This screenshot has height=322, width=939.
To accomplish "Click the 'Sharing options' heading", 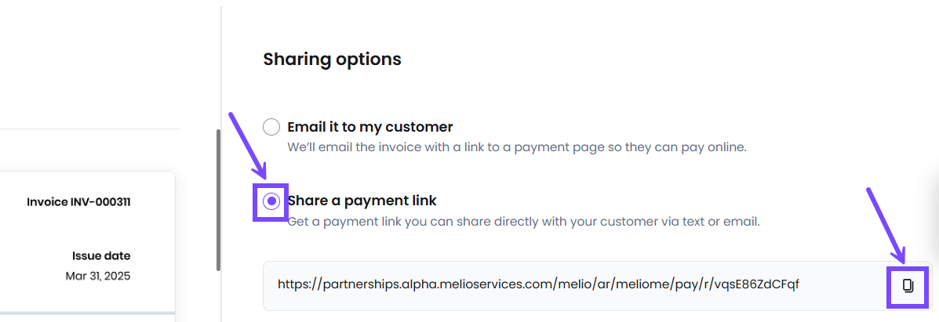I will (333, 60).
